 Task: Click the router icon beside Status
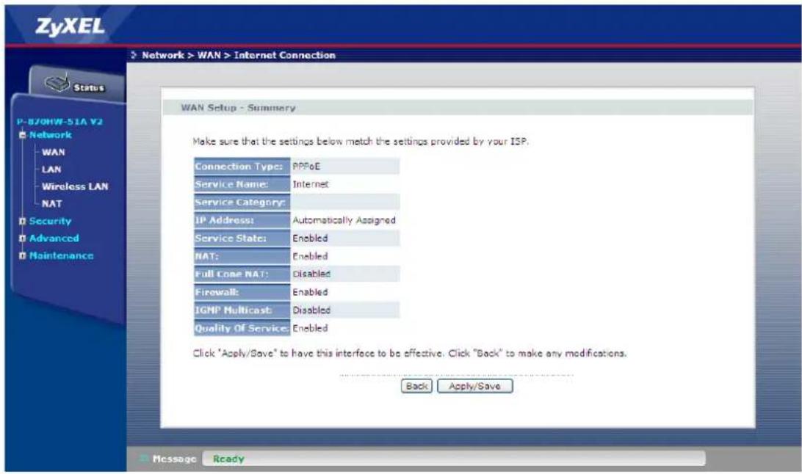click(57, 83)
